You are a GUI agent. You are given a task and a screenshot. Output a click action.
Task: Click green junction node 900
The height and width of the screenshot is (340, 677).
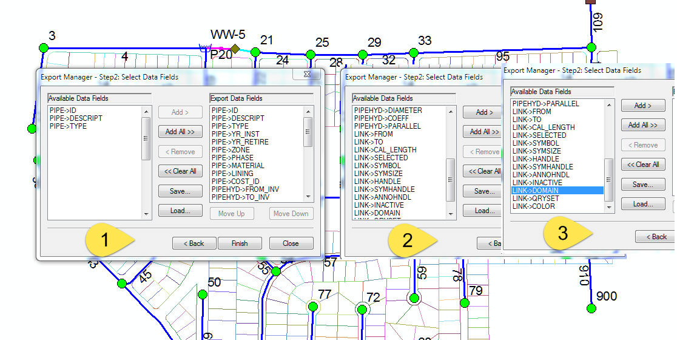point(591,308)
